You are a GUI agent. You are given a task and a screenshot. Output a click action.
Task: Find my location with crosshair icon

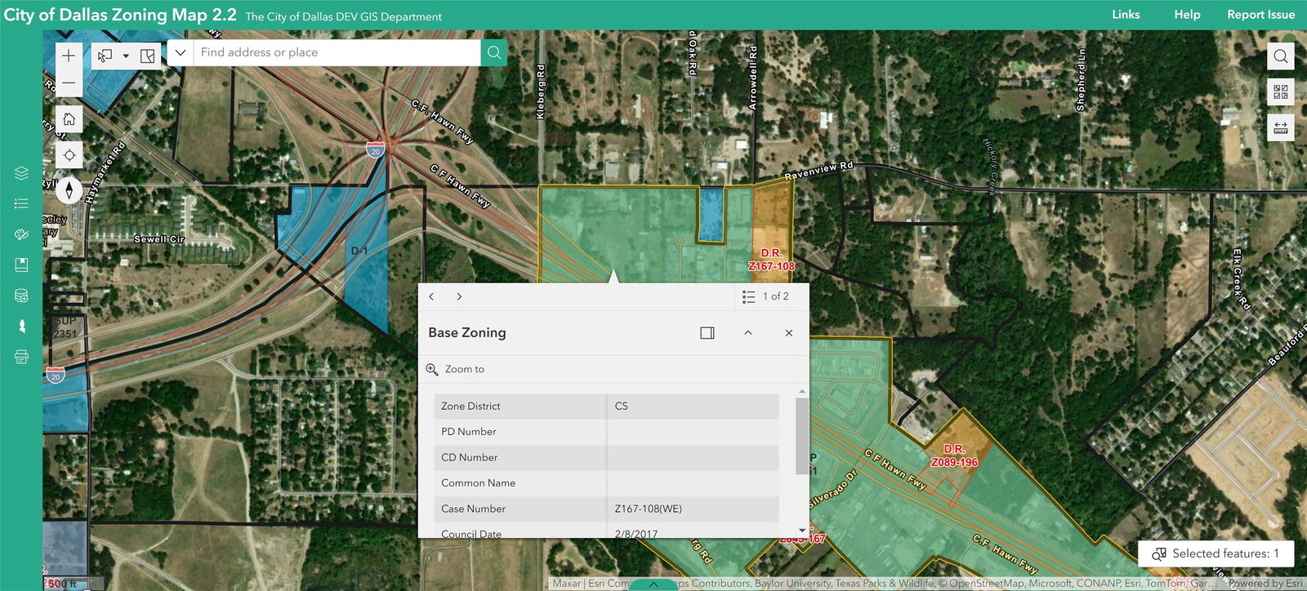69,155
